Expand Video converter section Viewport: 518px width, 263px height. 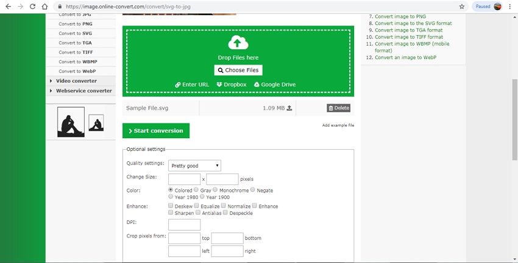click(x=76, y=81)
